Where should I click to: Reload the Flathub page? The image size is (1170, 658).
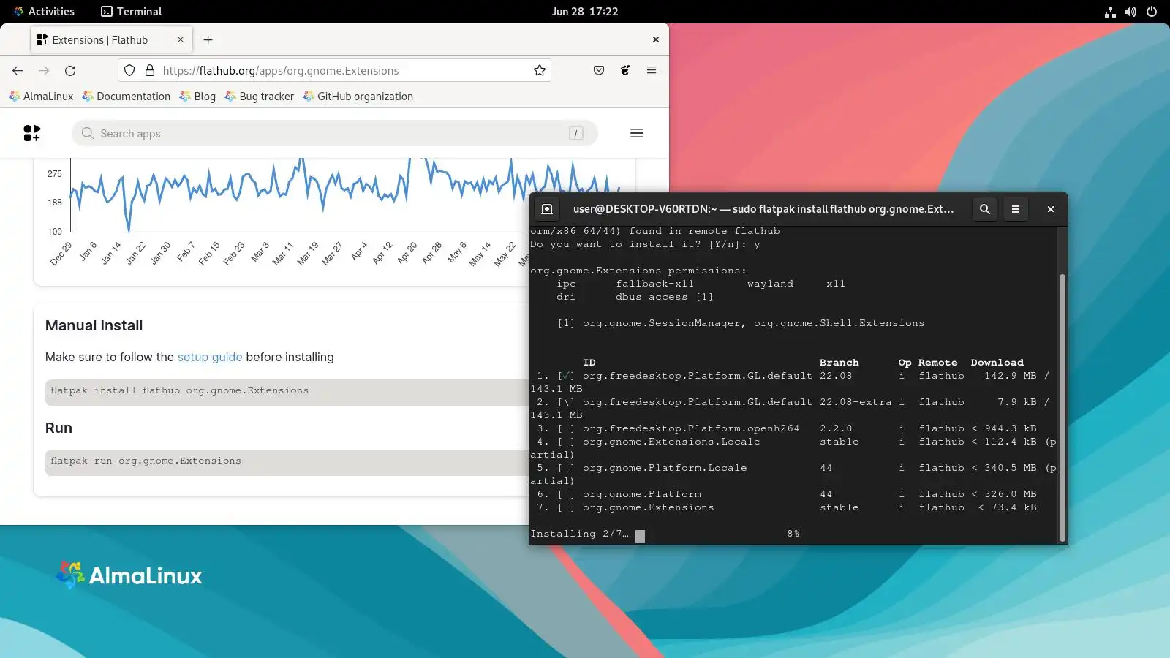70,71
